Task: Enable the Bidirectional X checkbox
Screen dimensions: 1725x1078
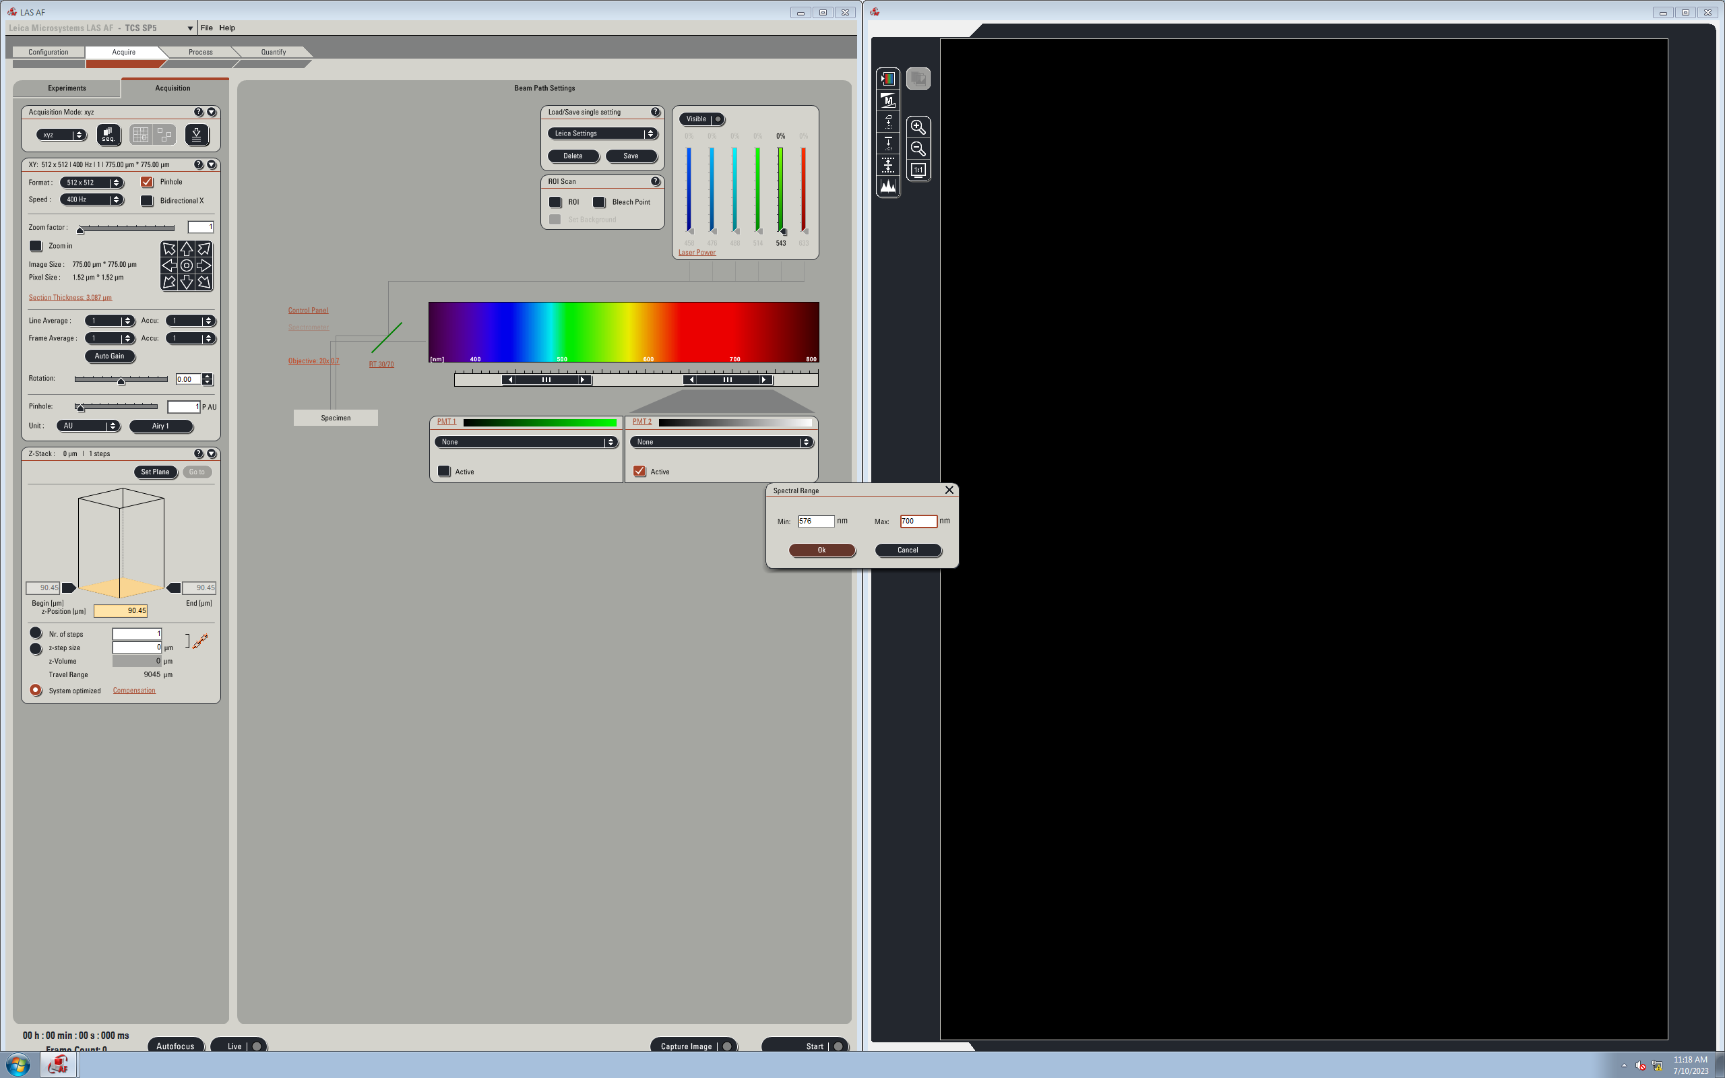Action: (147, 200)
